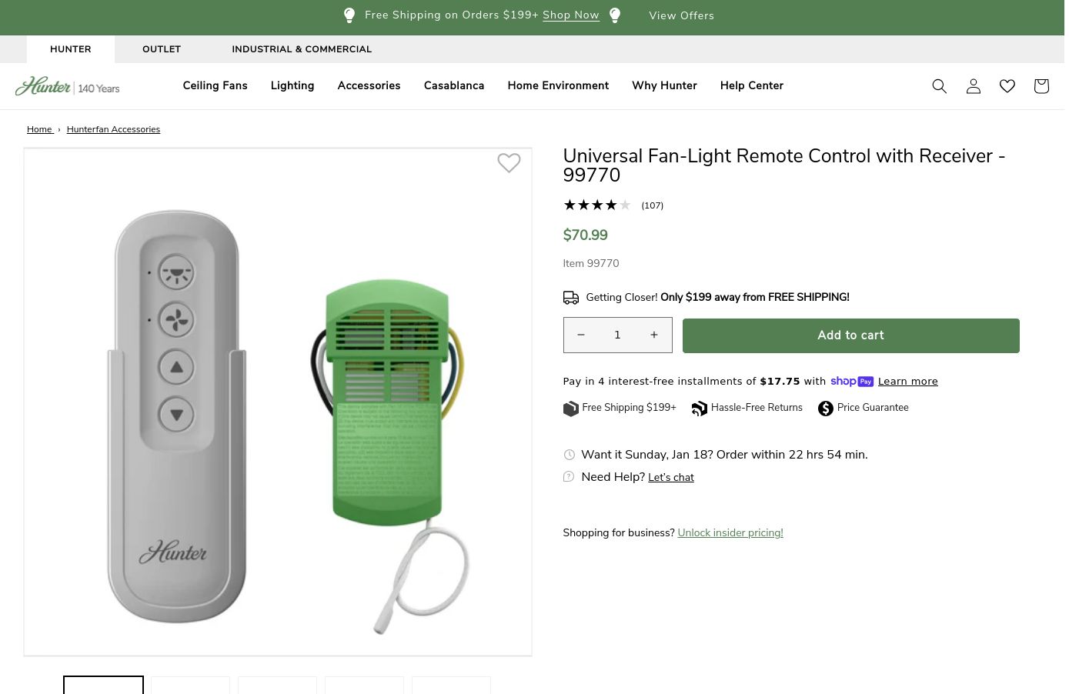
Task: Switch to Industrial & Commercial tab
Action: (x=302, y=49)
